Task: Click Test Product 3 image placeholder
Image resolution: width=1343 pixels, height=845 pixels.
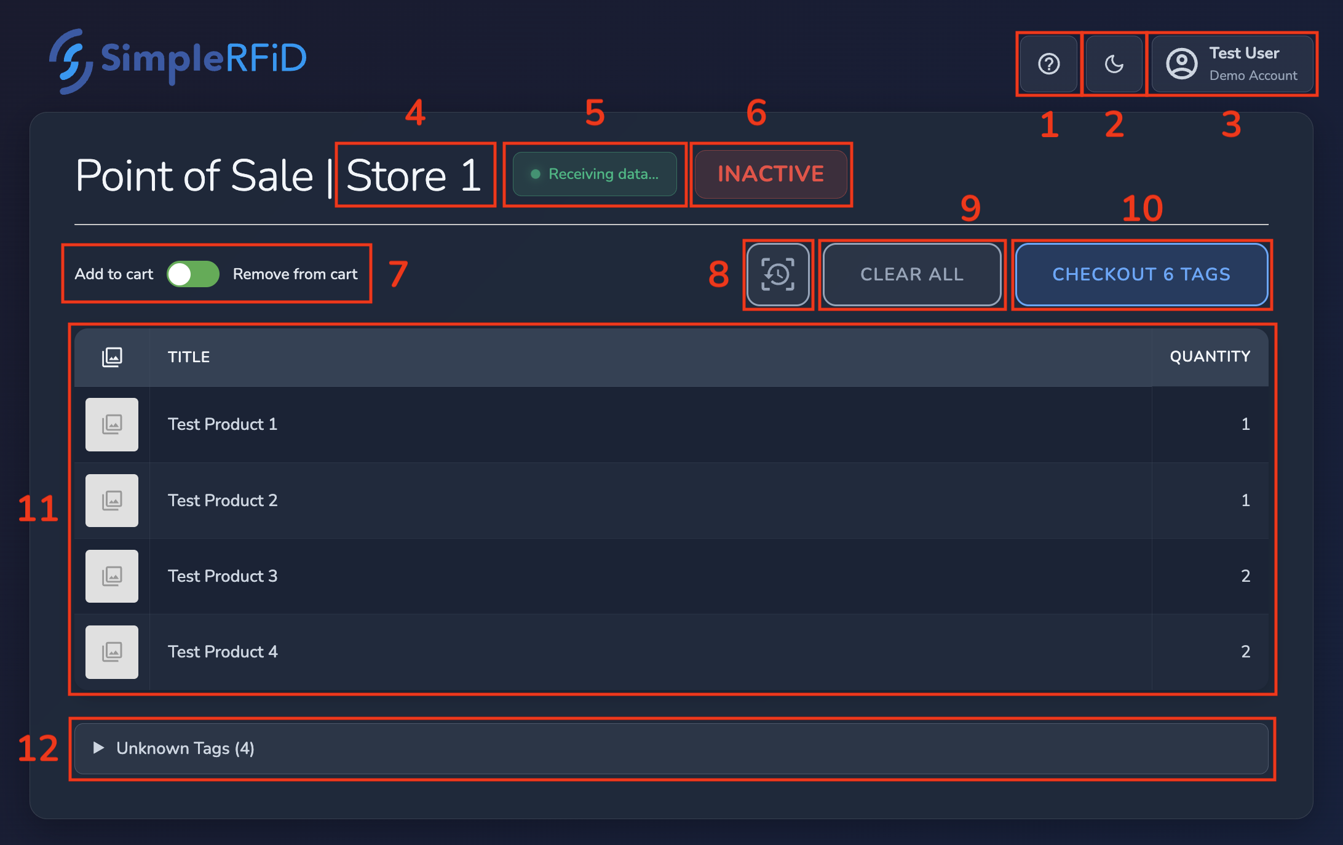Action: pyautogui.click(x=112, y=576)
